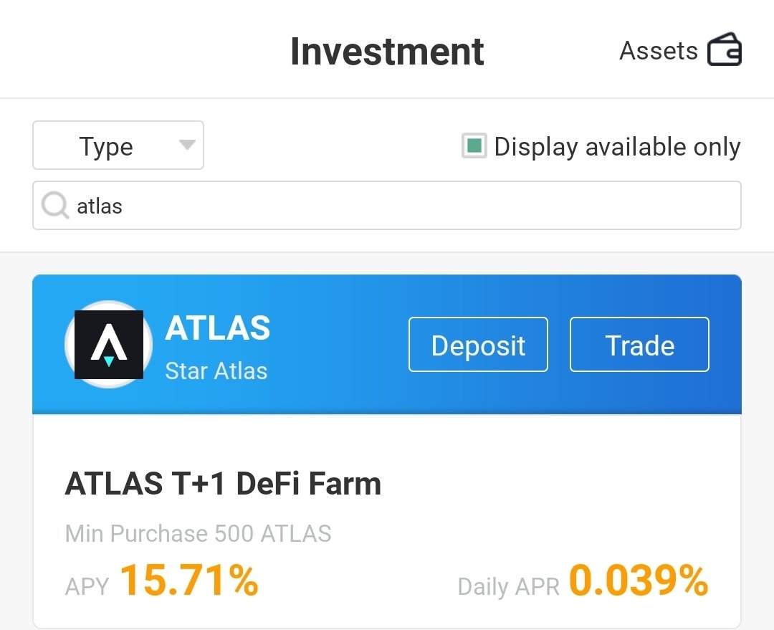Click the blue ATLAS card header
Image resolution: width=774 pixels, height=630 pixels.
(x=386, y=344)
